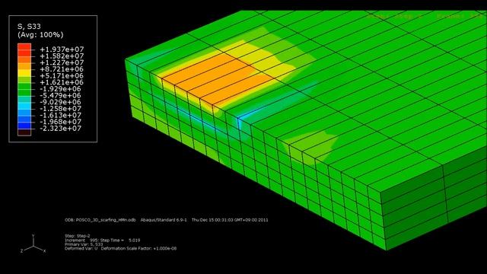Click legend value '-9.029e+06'
This screenshot has height=274, width=487.
point(61,102)
